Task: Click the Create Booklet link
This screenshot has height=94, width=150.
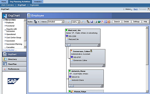Action: [10, 50]
